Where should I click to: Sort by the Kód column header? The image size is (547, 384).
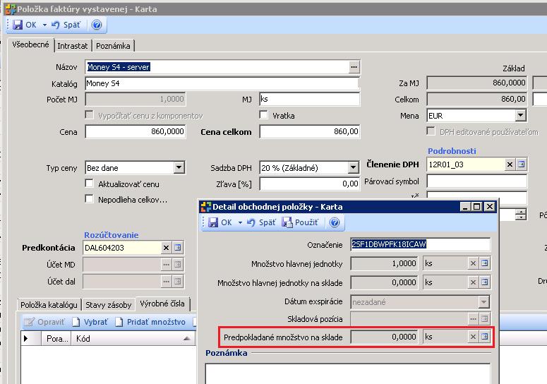click(x=133, y=339)
